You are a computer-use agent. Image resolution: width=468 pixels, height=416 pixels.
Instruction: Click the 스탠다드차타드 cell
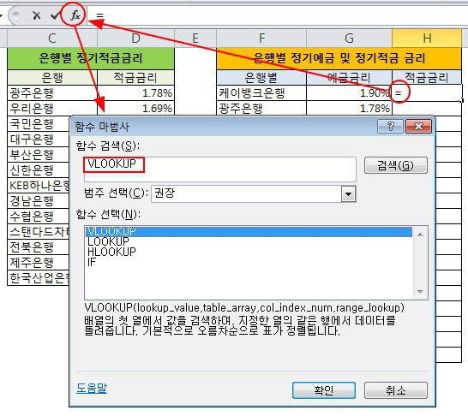click(x=39, y=232)
